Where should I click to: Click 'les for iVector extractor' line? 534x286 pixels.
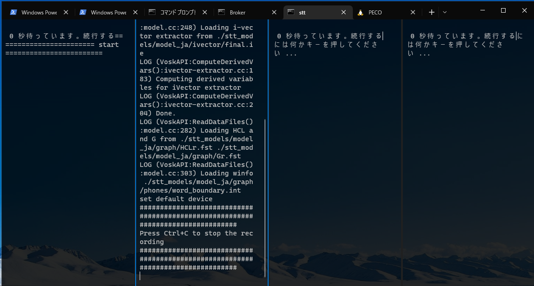coord(190,88)
